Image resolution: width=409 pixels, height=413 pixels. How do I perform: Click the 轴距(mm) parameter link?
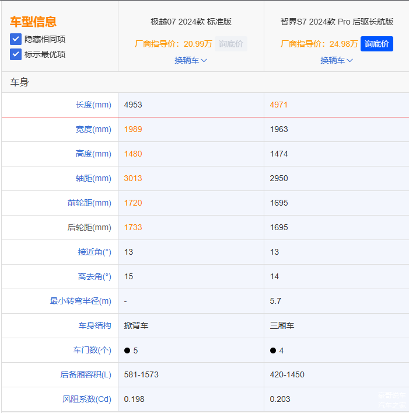point(93,178)
